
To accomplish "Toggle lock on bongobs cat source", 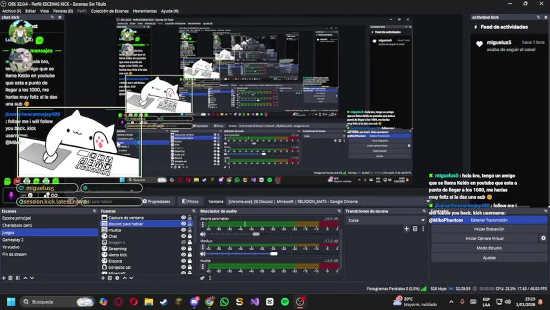I will click(190, 267).
